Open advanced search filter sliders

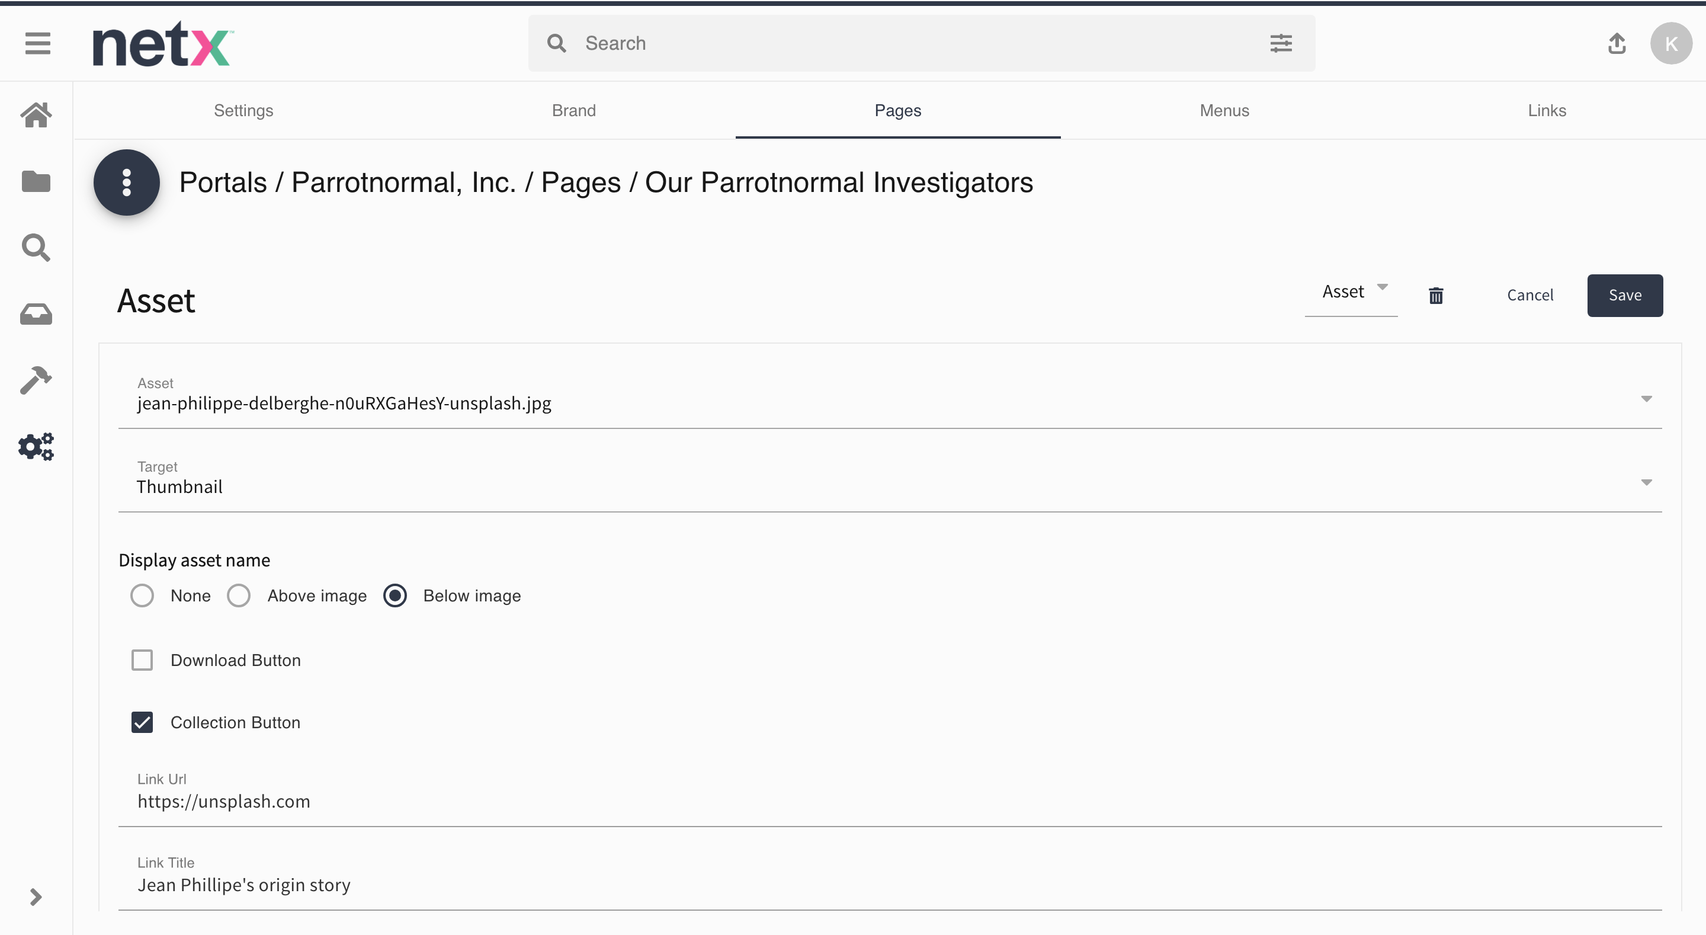[1281, 44]
